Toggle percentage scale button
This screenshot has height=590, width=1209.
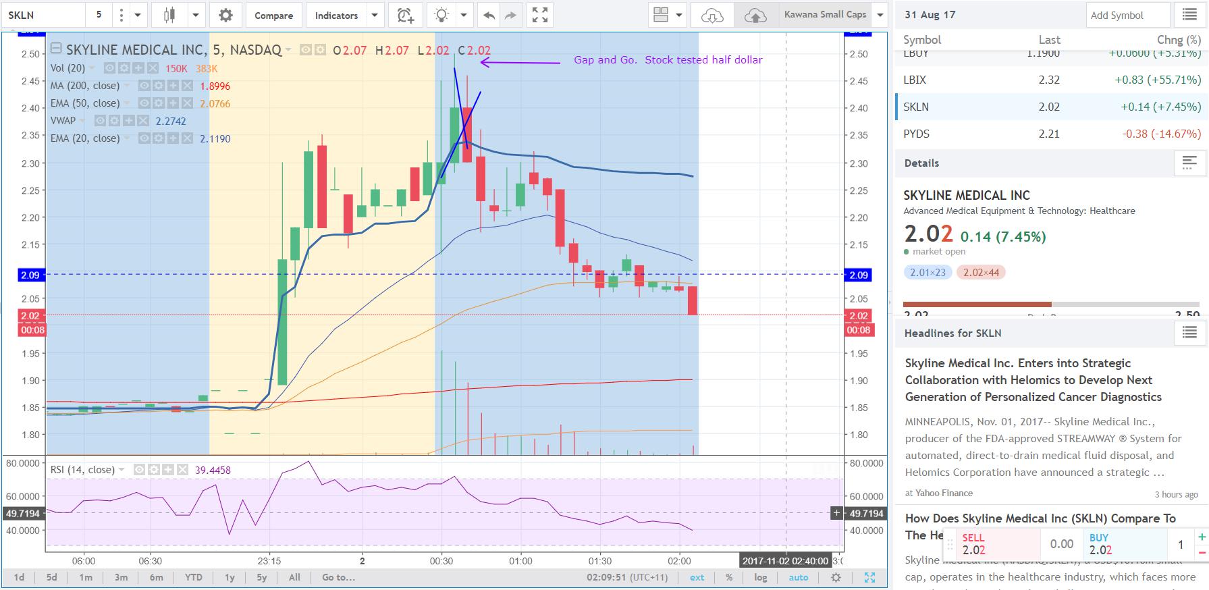(x=729, y=577)
